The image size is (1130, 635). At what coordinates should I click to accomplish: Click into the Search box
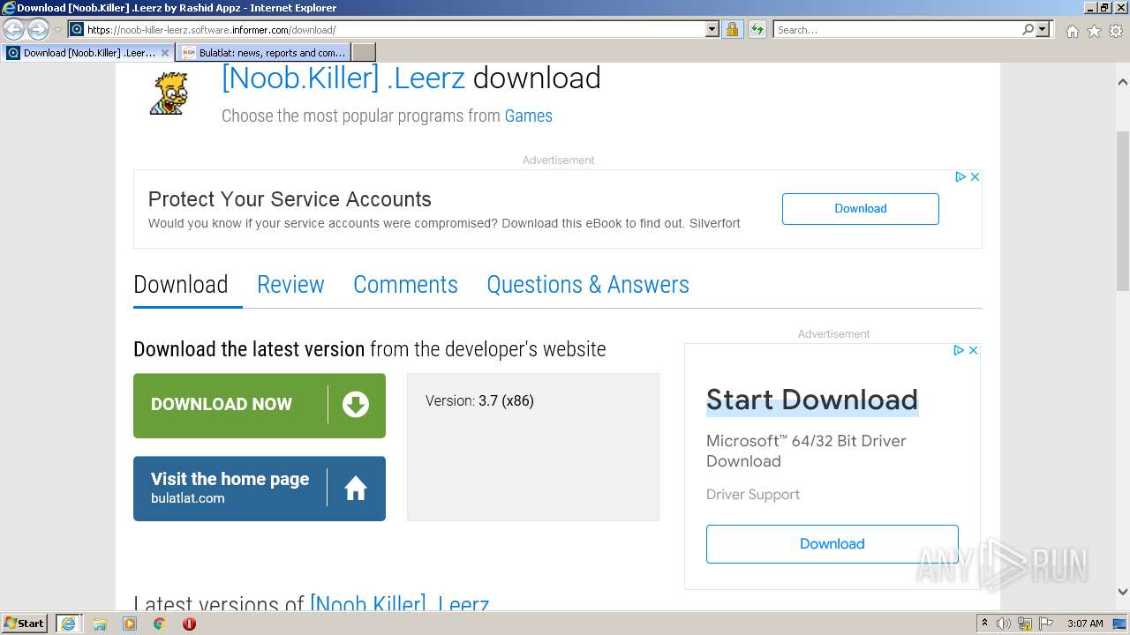897,30
